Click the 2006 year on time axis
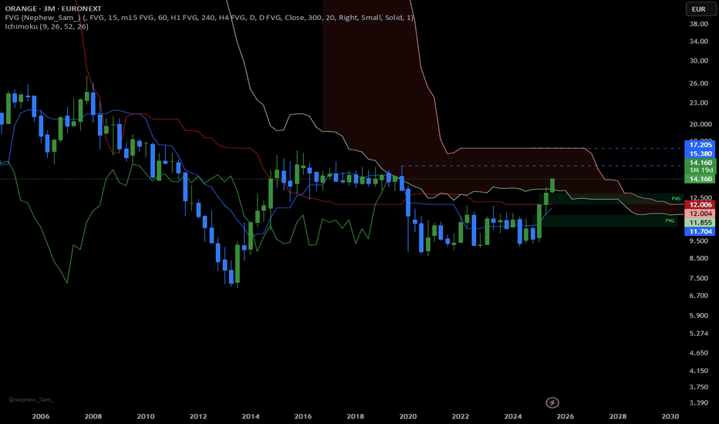 pos(40,416)
